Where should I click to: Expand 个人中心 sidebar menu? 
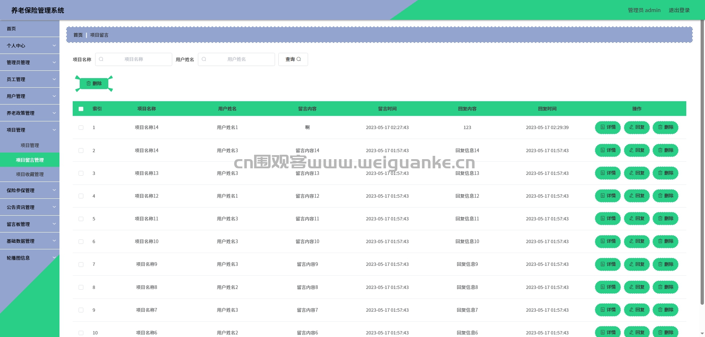coord(30,45)
